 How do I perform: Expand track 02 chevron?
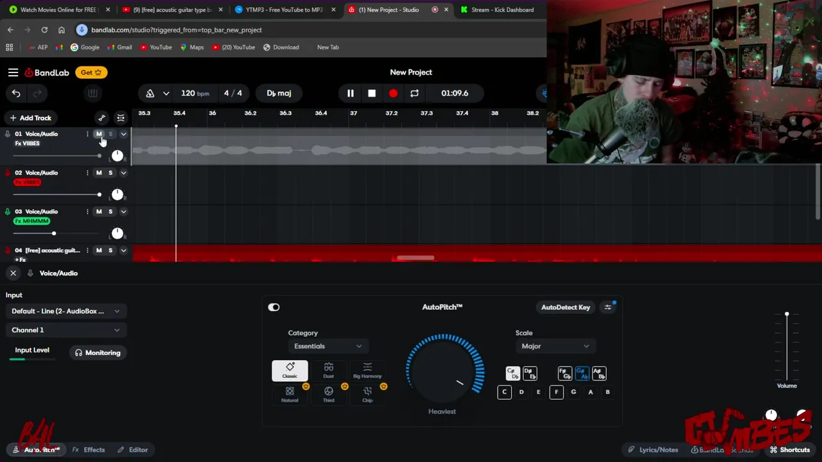(x=123, y=173)
